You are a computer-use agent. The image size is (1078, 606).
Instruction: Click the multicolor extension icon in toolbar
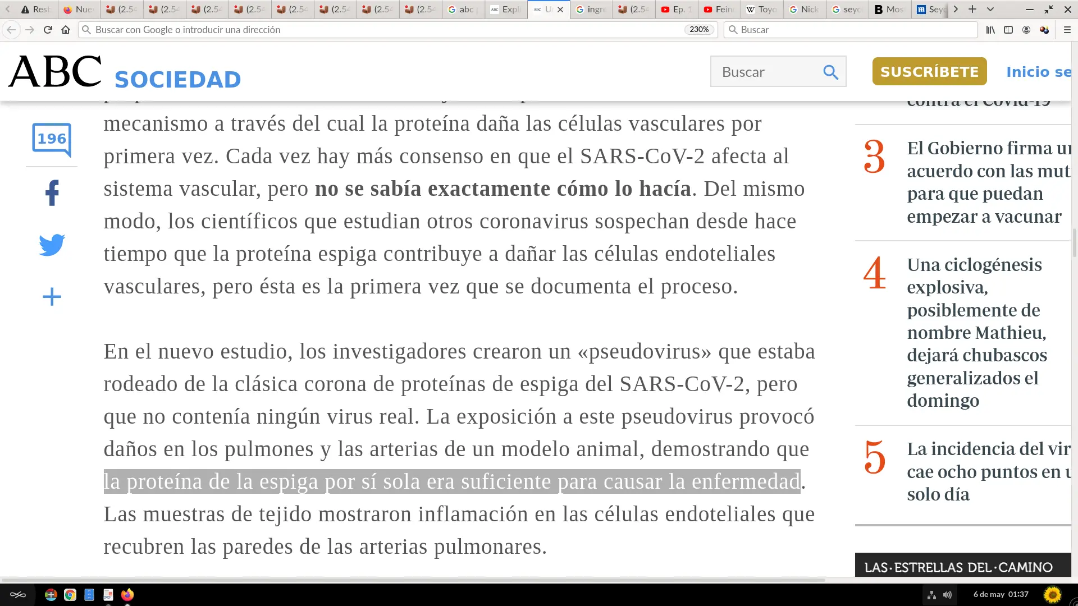(x=1044, y=30)
